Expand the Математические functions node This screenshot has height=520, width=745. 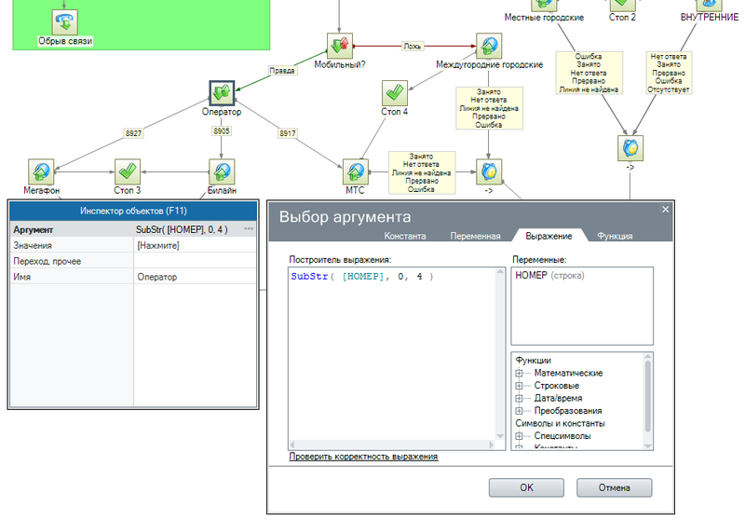click(519, 373)
